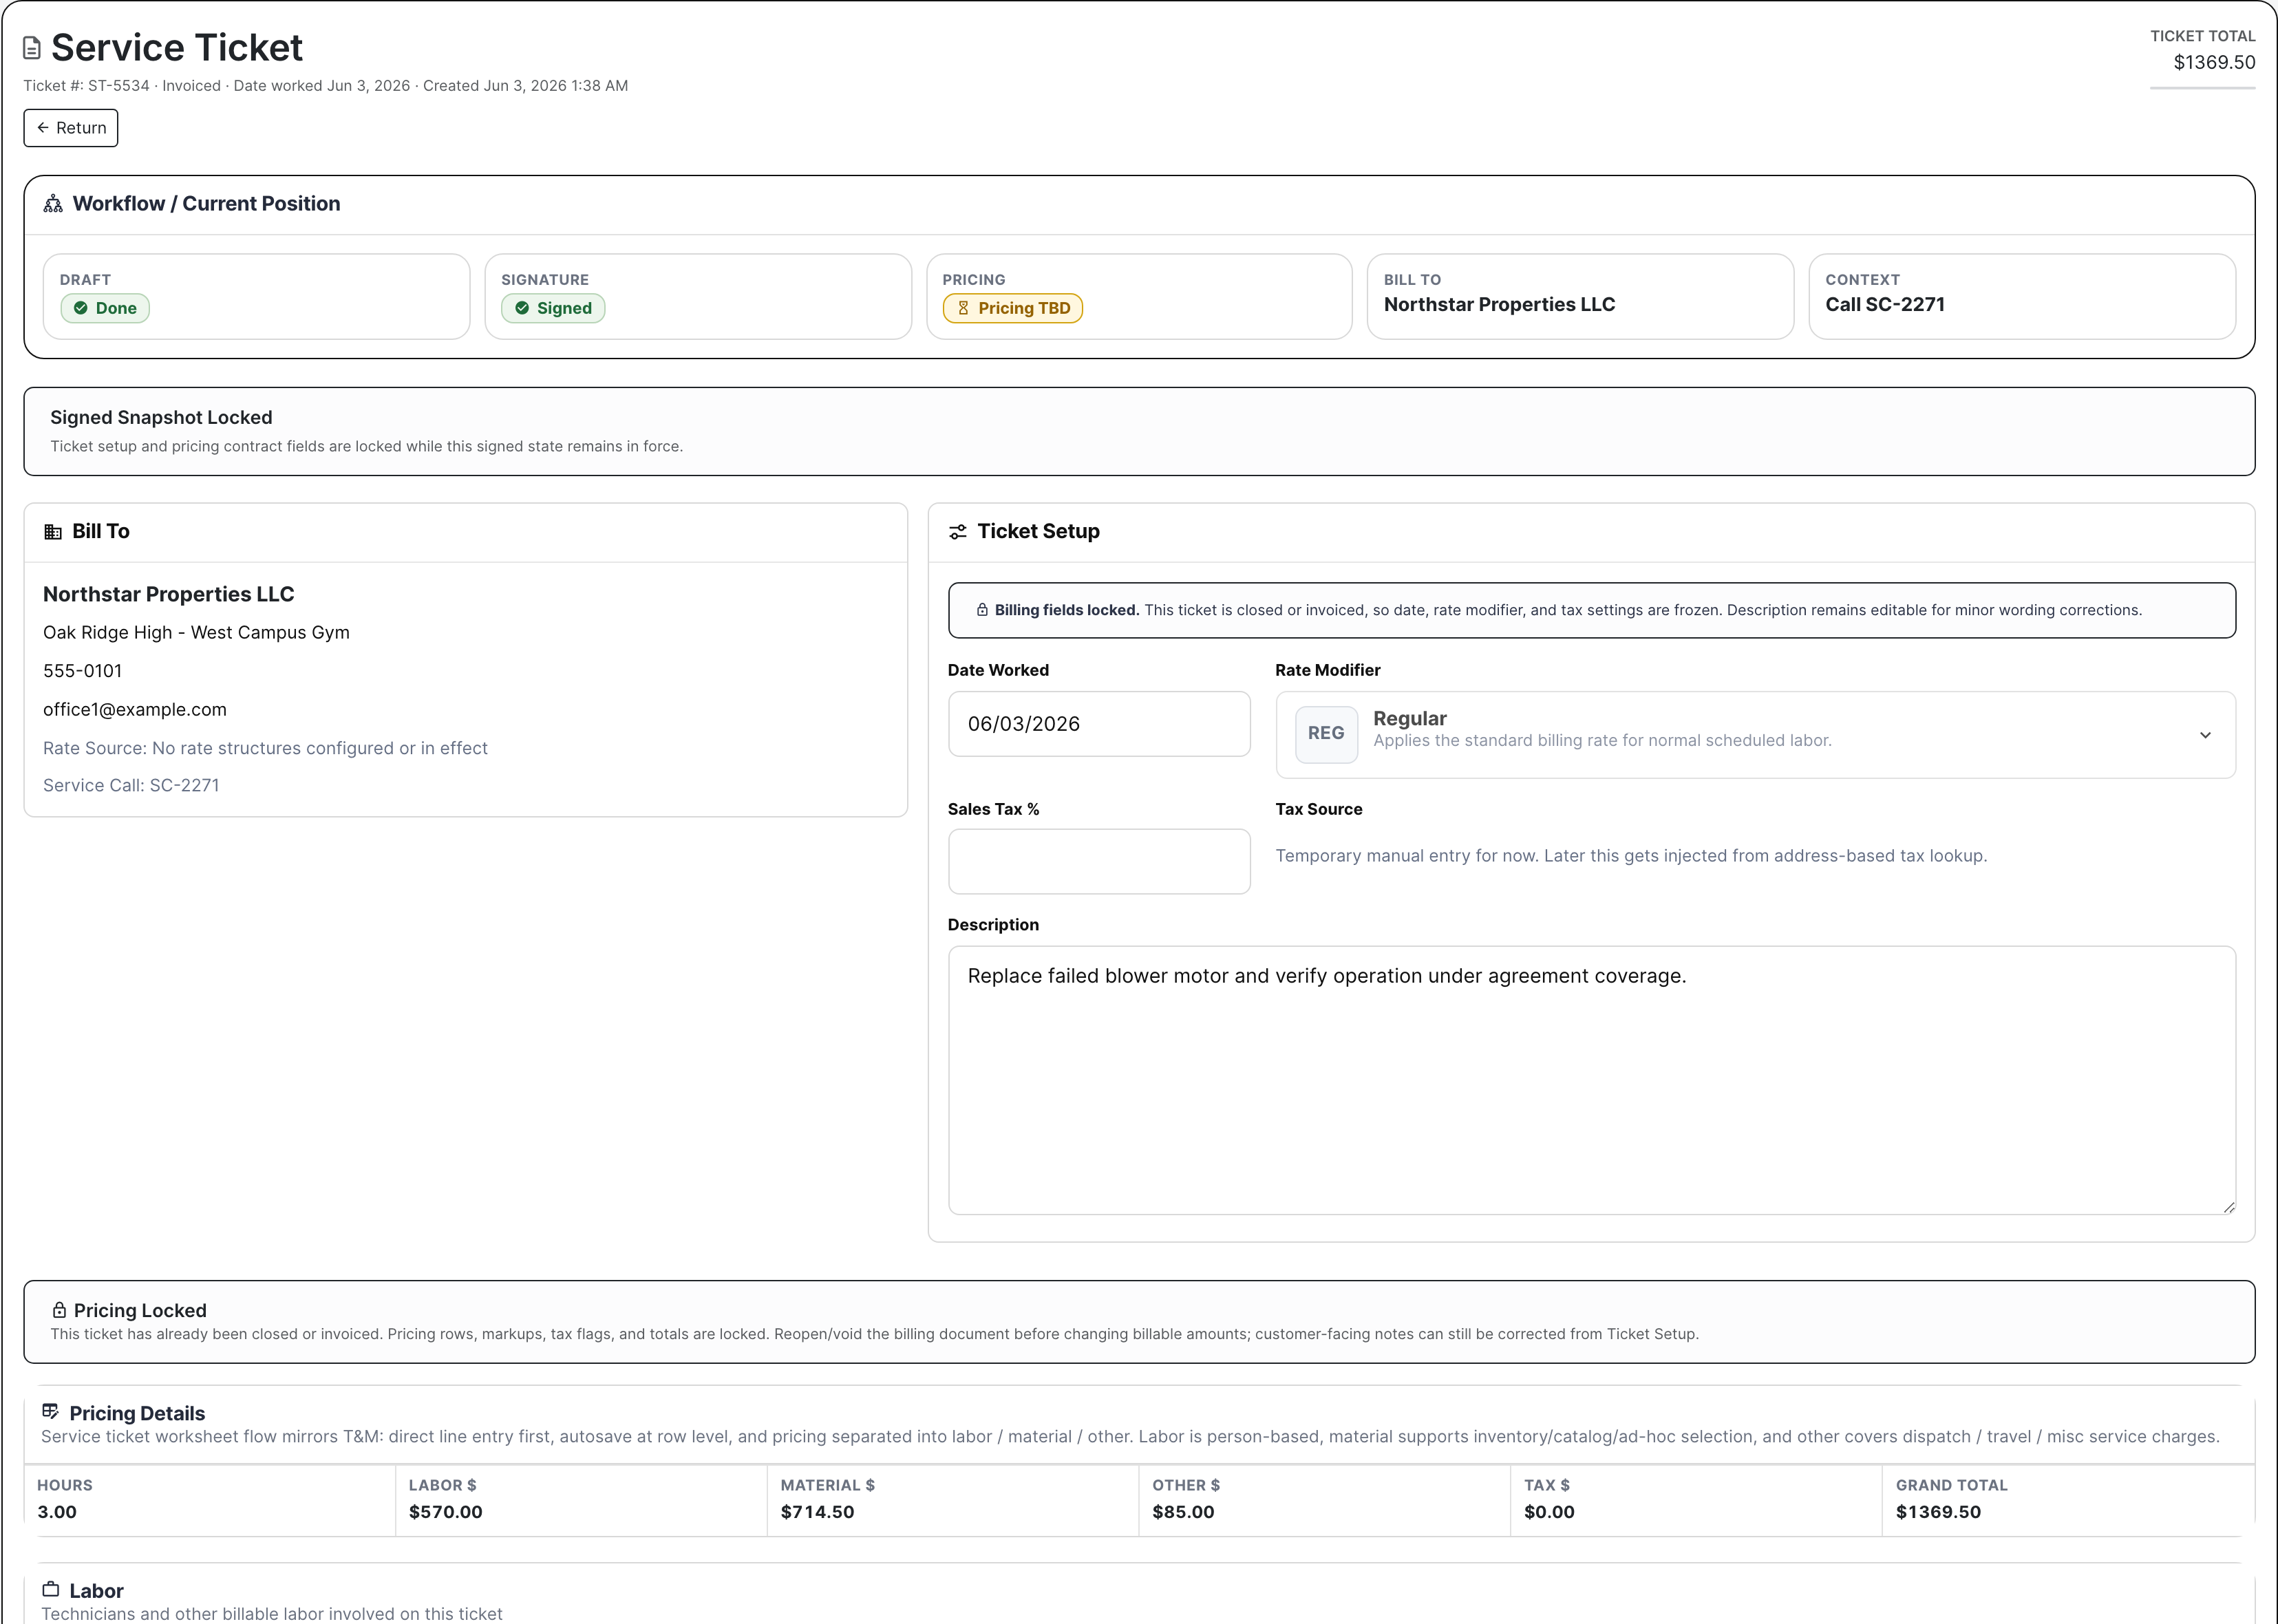Click the Service Call: SC-2271 text
The image size is (2278, 1624).
131,785
